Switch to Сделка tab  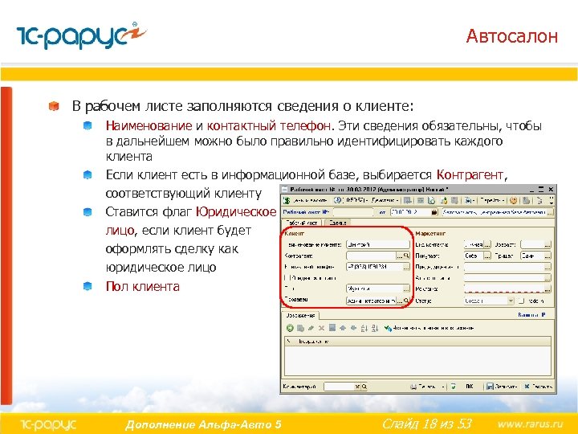pos(338,223)
